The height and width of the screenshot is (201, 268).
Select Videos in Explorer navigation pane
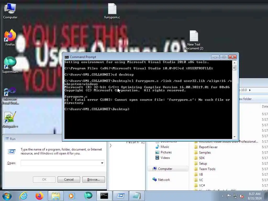click(163, 158)
